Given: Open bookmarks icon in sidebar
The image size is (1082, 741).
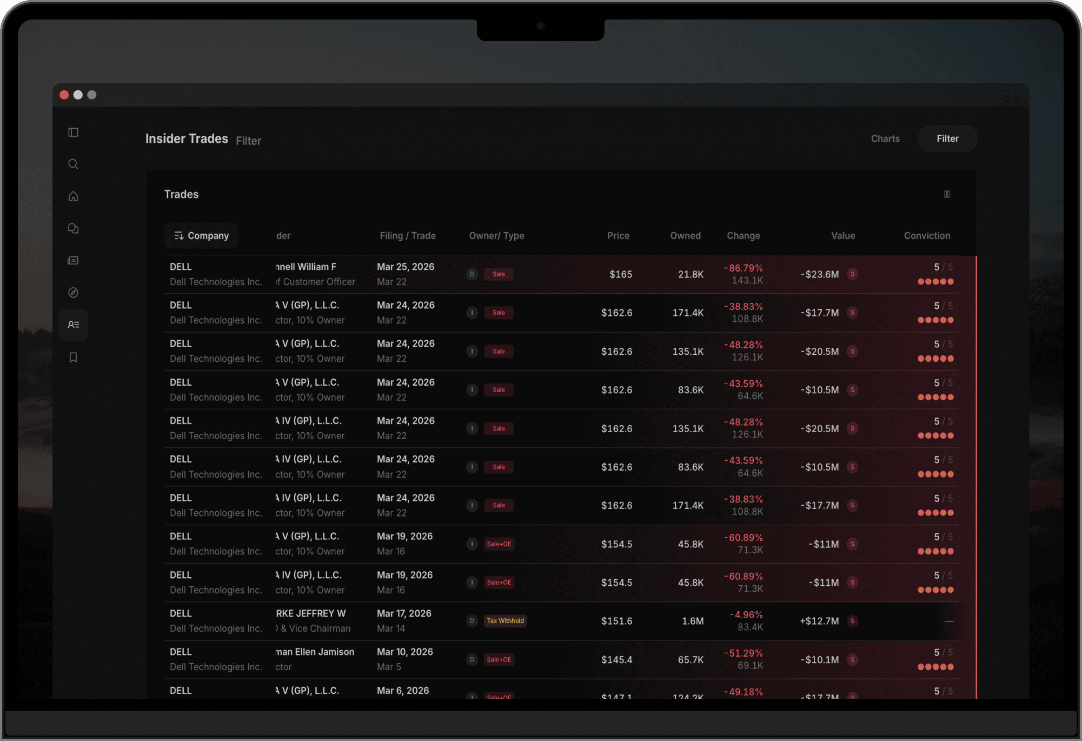Looking at the screenshot, I should pos(74,358).
